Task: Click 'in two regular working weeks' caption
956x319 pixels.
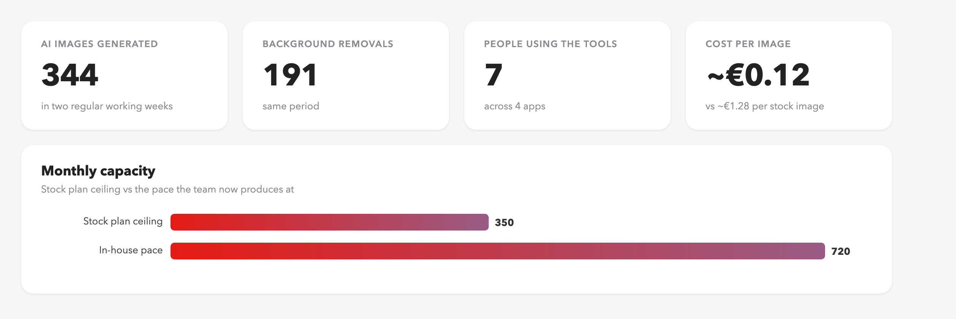Action: click(x=107, y=106)
